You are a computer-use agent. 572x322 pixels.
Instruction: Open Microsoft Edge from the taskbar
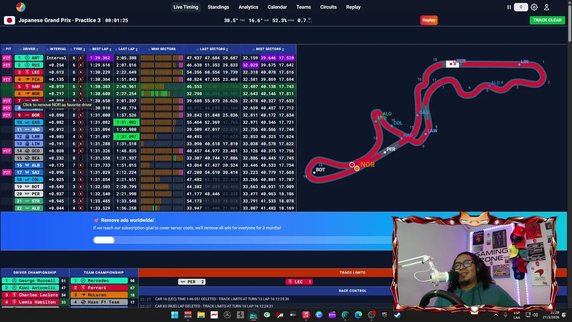358,315
